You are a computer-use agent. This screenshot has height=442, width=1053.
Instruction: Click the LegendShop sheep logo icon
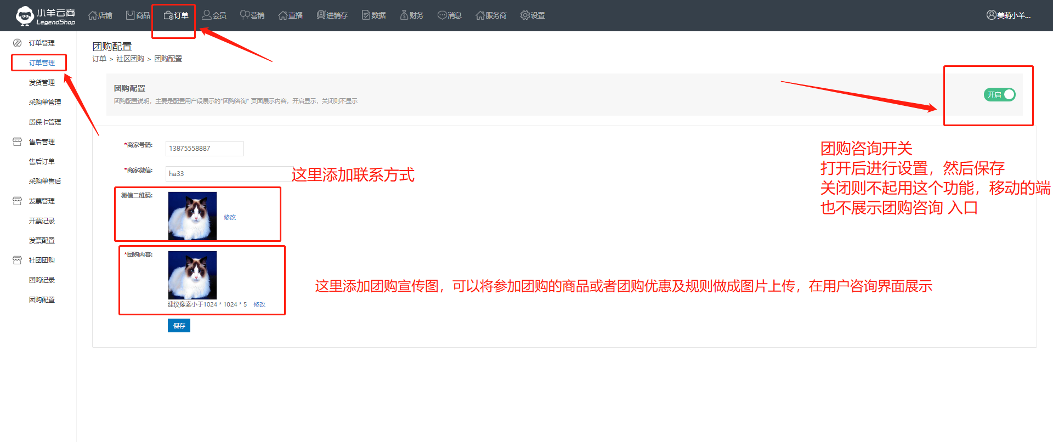25,16
